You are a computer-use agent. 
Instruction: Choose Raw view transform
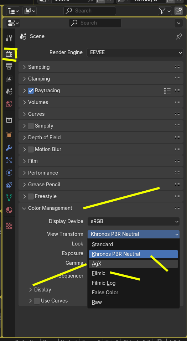(133, 302)
